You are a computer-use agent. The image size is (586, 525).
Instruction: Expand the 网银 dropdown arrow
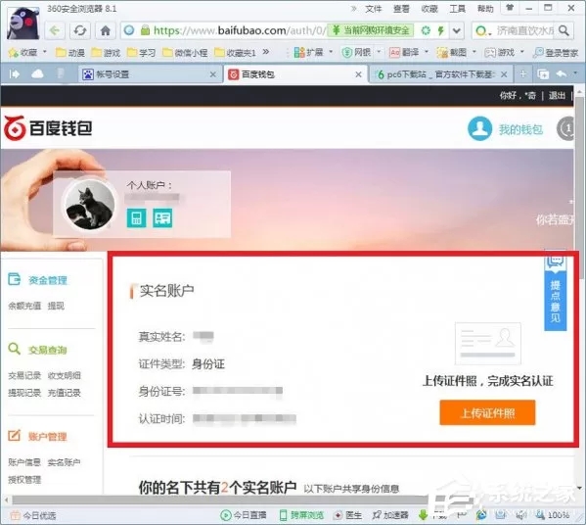(379, 52)
